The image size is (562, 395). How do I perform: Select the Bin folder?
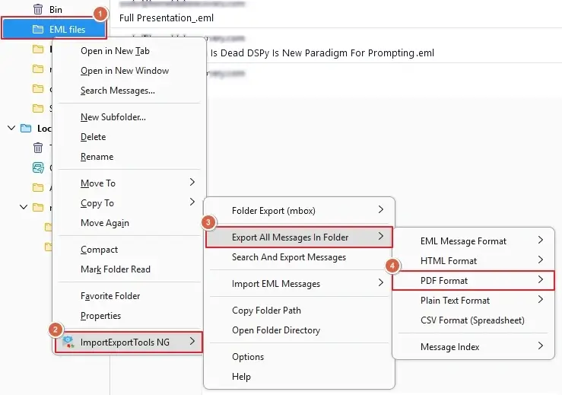[54, 9]
